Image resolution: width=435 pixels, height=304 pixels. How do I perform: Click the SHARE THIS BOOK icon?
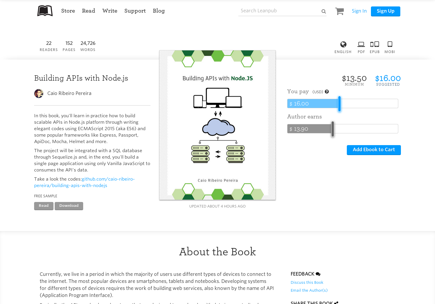click(x=336, y=302)
